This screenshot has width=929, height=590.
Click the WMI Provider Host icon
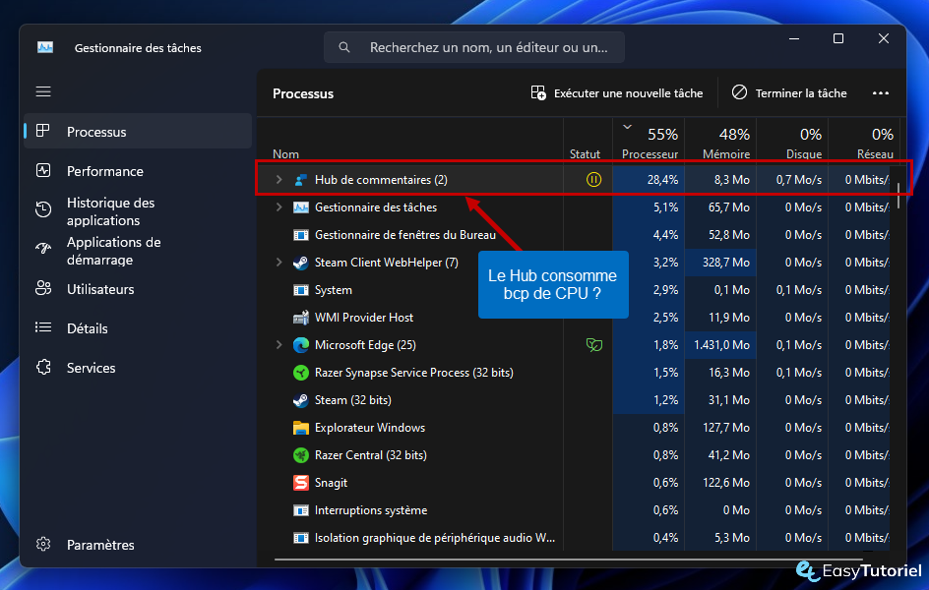[x=301, y=318]
